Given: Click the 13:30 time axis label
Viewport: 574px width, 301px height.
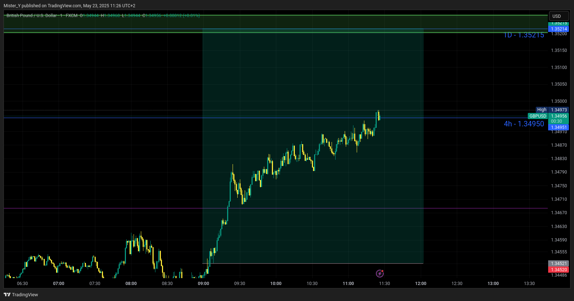Looking at the screenshot, I should point(529,284).
